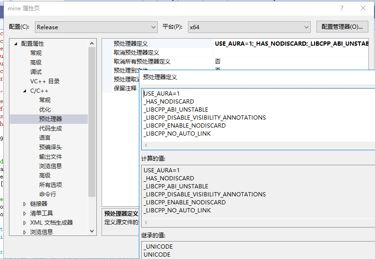Click _LIBCPP_ABI_UNSTABLE in the edit box

click(176, 109)
